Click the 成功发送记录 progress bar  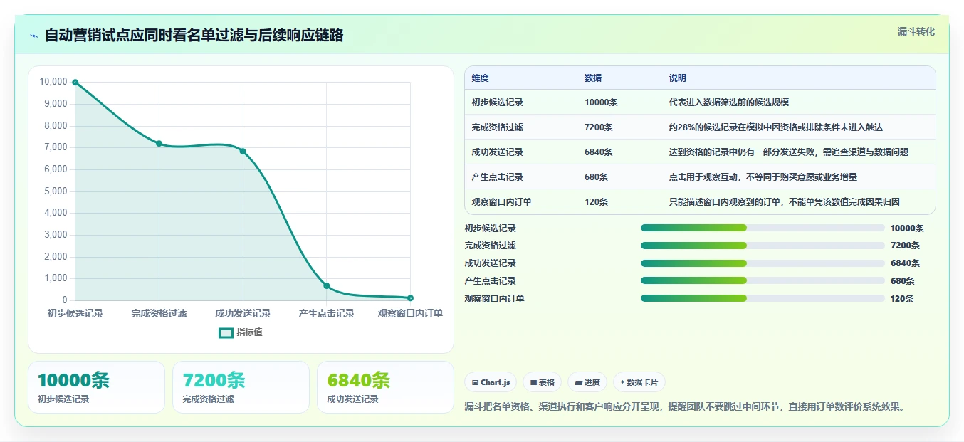tap(763, 263)
